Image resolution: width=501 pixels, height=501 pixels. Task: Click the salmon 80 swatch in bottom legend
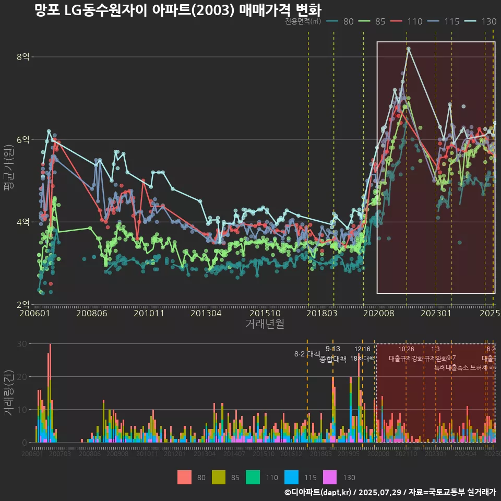pos(184,478)
